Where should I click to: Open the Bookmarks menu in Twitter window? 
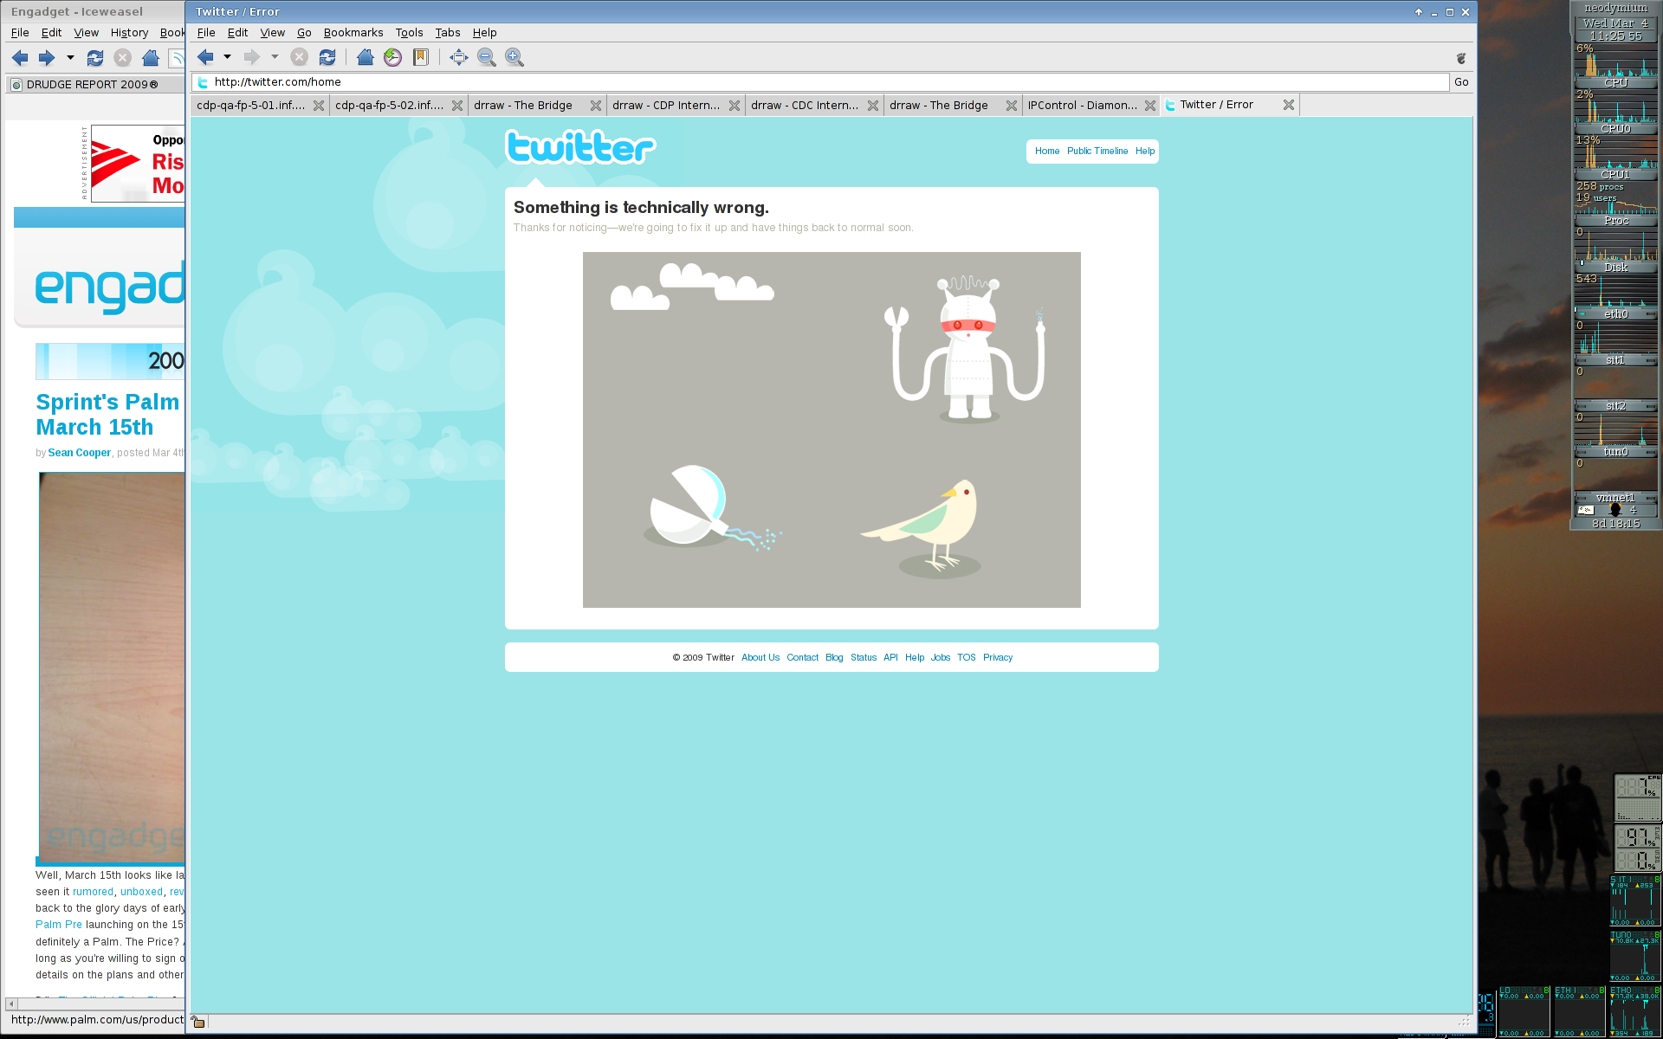353,33
